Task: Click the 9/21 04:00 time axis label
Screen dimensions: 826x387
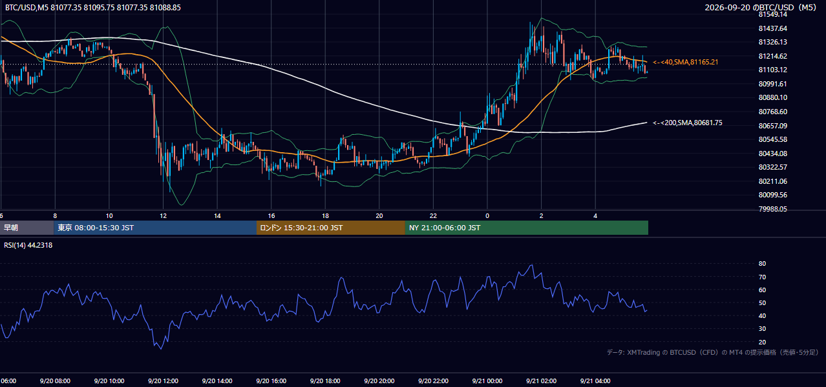Action: tap(595, 381)
